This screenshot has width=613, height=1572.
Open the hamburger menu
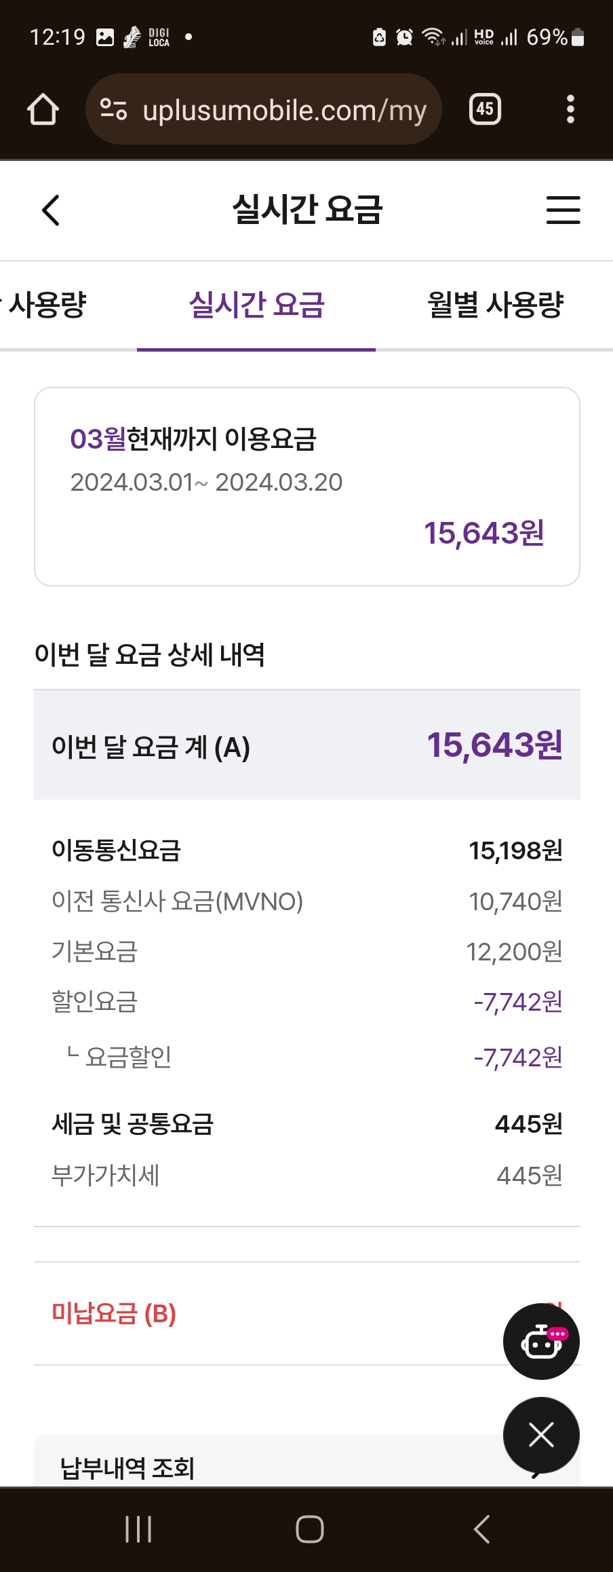tap(563, 210)
